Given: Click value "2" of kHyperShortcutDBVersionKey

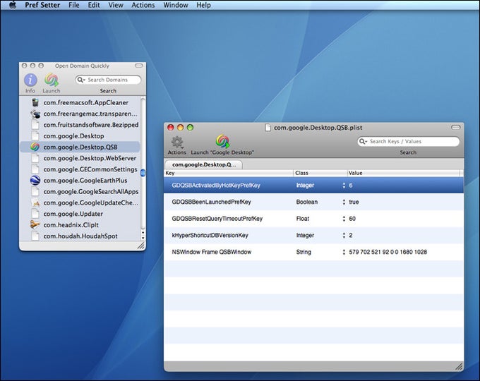Looking at the screenshot, I should pos(351,236).
